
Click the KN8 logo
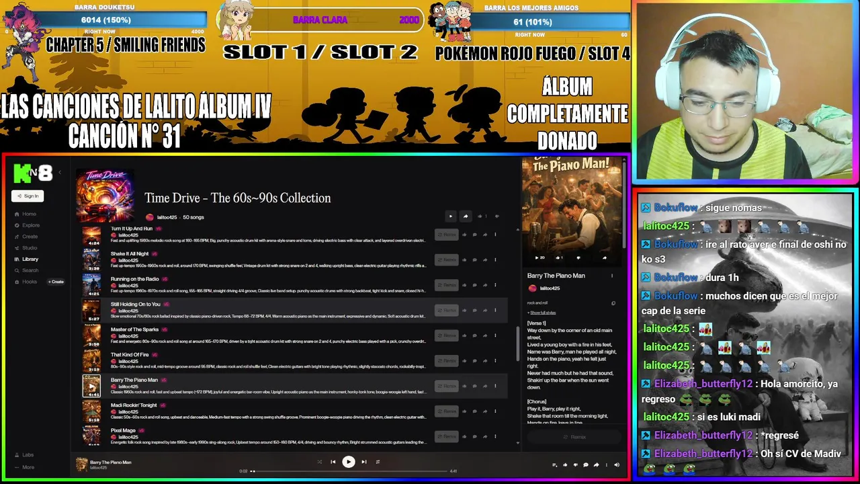click(x=32, y=173)
